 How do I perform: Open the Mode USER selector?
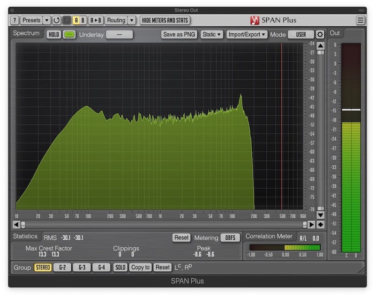pyautogui.click(x=301, y=34)
